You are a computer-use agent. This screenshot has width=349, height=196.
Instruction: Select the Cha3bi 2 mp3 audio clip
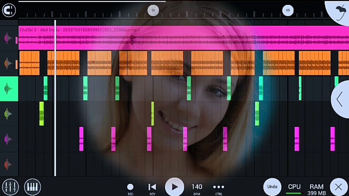pyautogui.click(x=184, y=38)
